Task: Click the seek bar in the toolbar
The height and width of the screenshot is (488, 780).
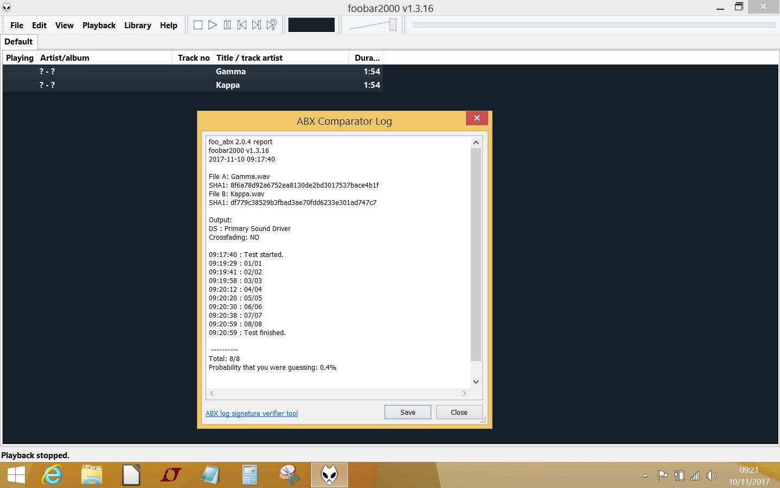Action: [x=594, y=25]
